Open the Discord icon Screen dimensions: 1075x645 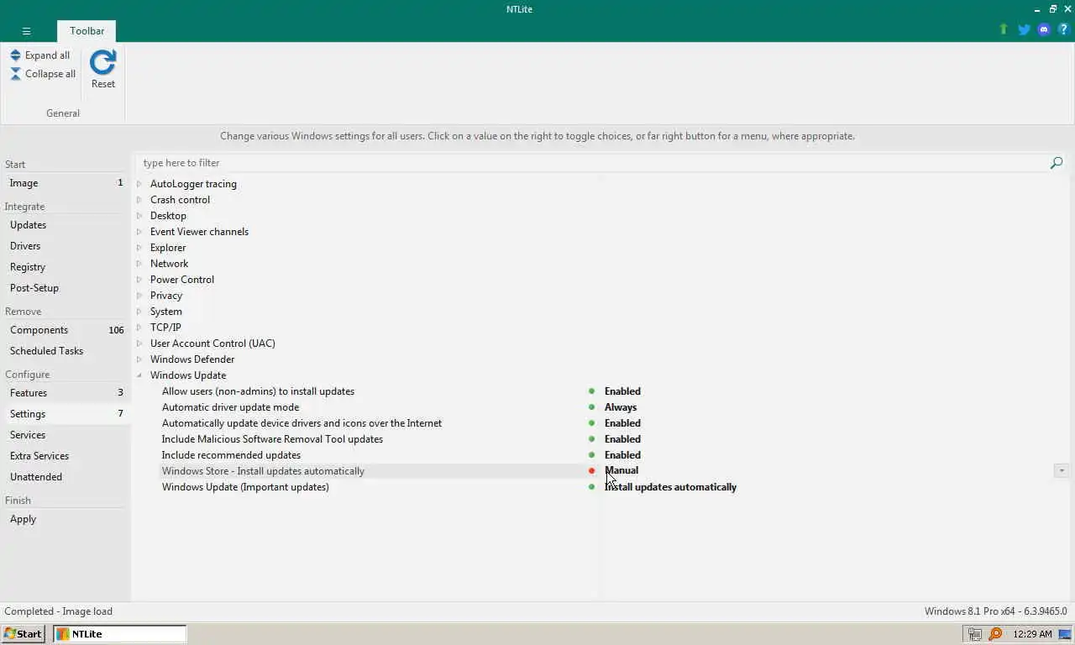pyautogui.click(x=1044, y=29)
